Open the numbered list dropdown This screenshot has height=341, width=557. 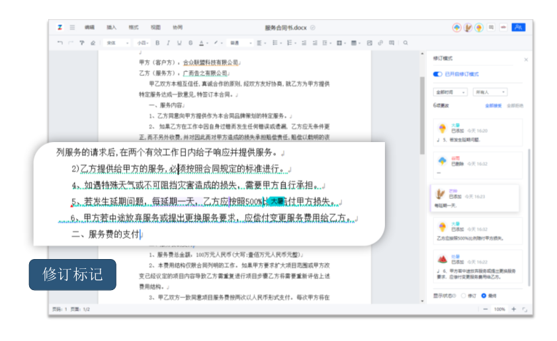tap(291, 43)
